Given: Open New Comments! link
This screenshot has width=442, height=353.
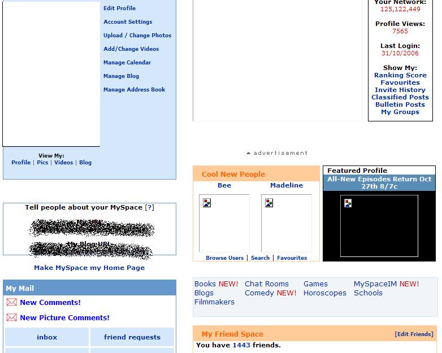Looking at the screenshot, I should (x=50, y=302).
